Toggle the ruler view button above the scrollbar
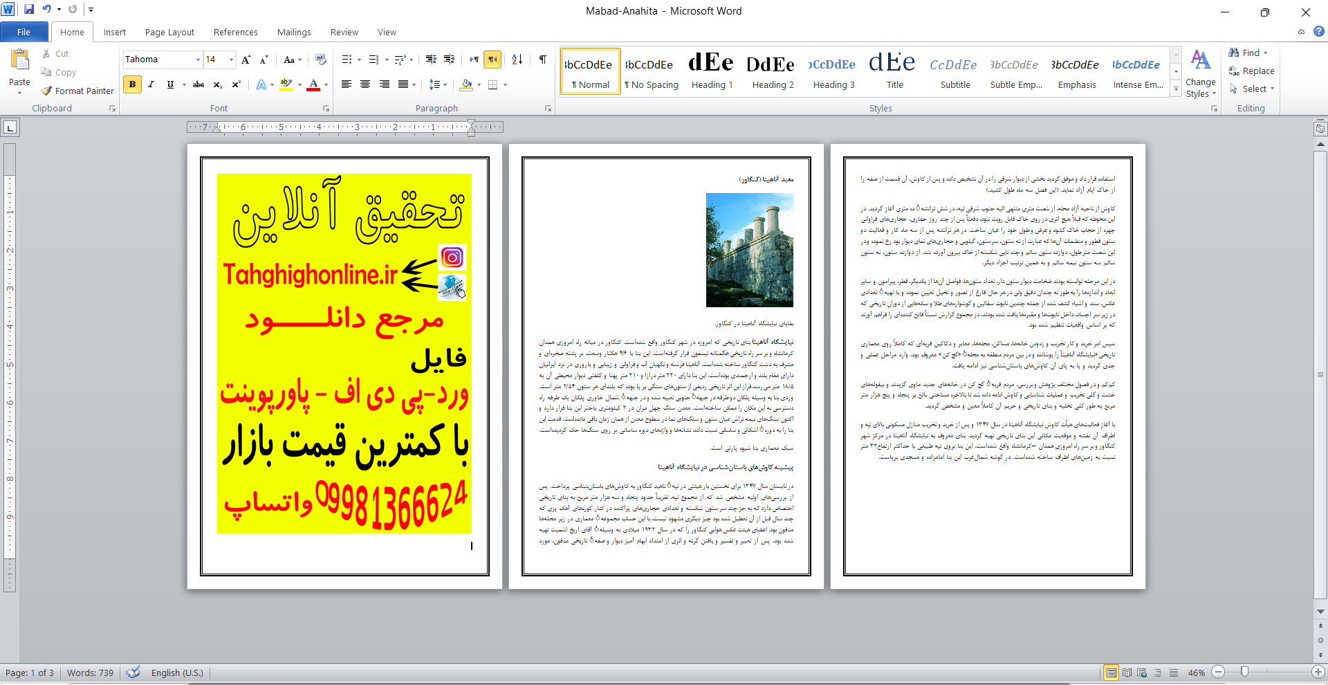Image resolution: width=1328 pixels, height=685 pixels. [1320, 129]
